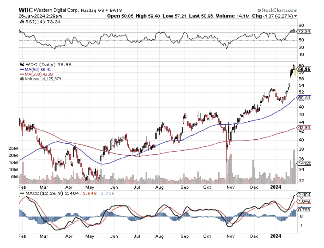Click the 5M volume axis label

point(14,177)
